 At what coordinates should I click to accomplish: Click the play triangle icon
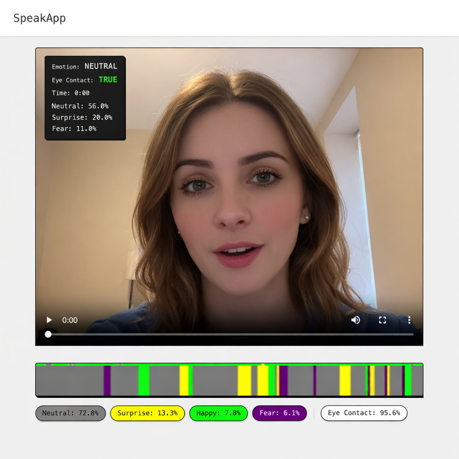(x=48, y=320)
